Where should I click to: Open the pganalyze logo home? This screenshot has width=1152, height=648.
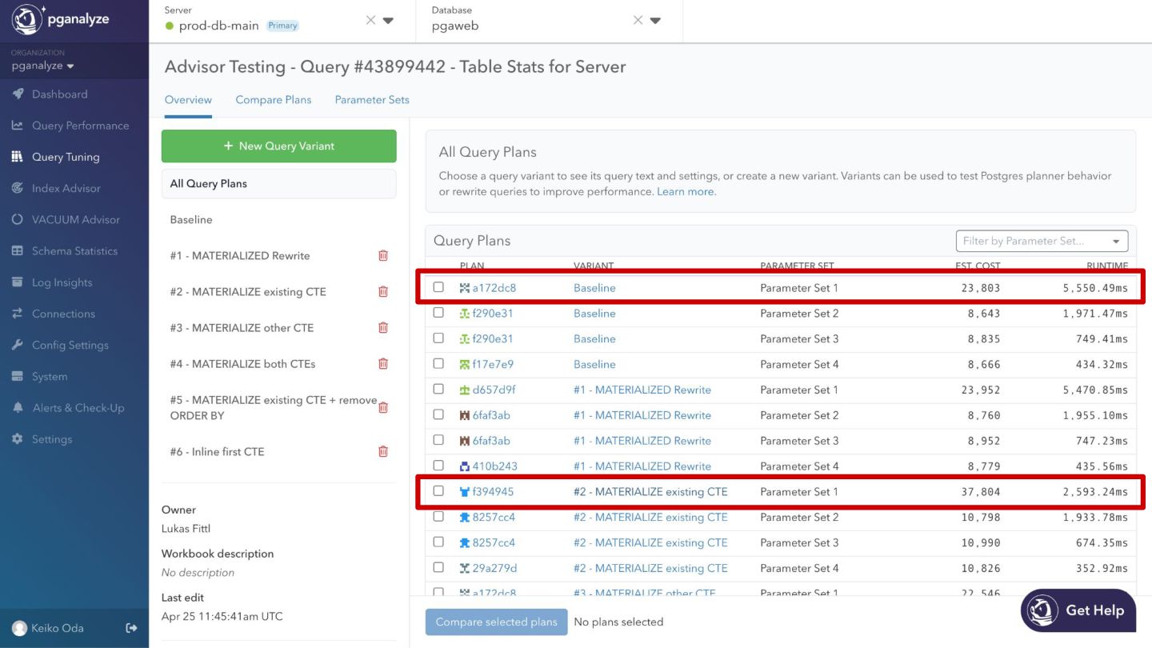click(x=60, y=20)
